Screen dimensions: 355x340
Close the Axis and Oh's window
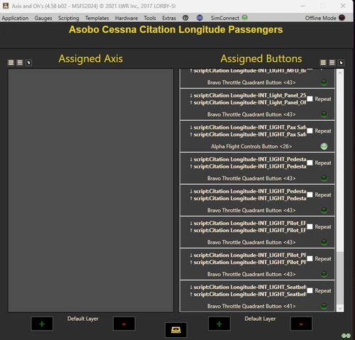coord(343,6)
